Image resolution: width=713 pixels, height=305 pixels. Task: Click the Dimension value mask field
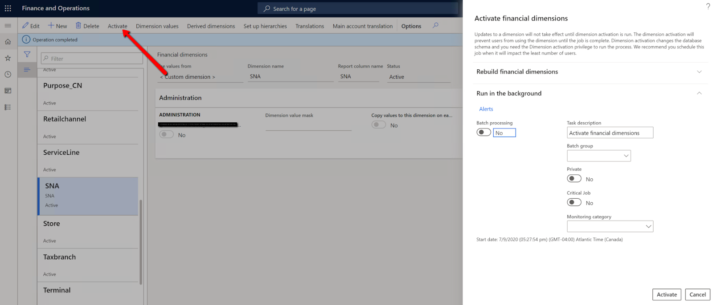[x=308, y=125]
